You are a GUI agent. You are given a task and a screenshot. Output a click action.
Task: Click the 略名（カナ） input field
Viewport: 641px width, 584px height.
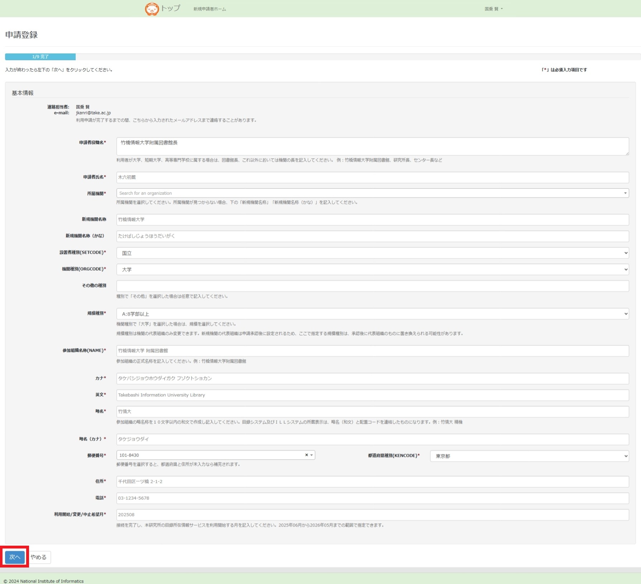pos(372,439)
